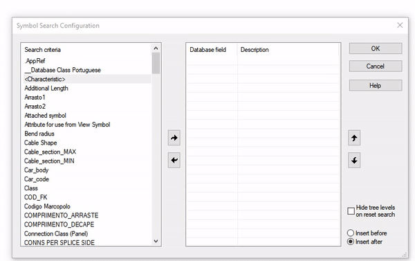
Task: Select CONNS PER SPLICE SIDE entry
Action: click(87, 242)
